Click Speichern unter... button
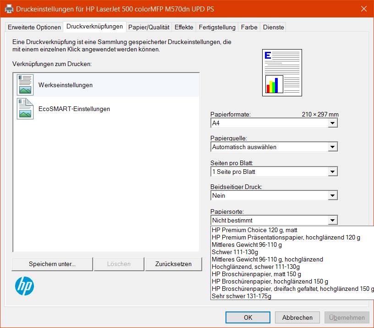 coord(52,264)
